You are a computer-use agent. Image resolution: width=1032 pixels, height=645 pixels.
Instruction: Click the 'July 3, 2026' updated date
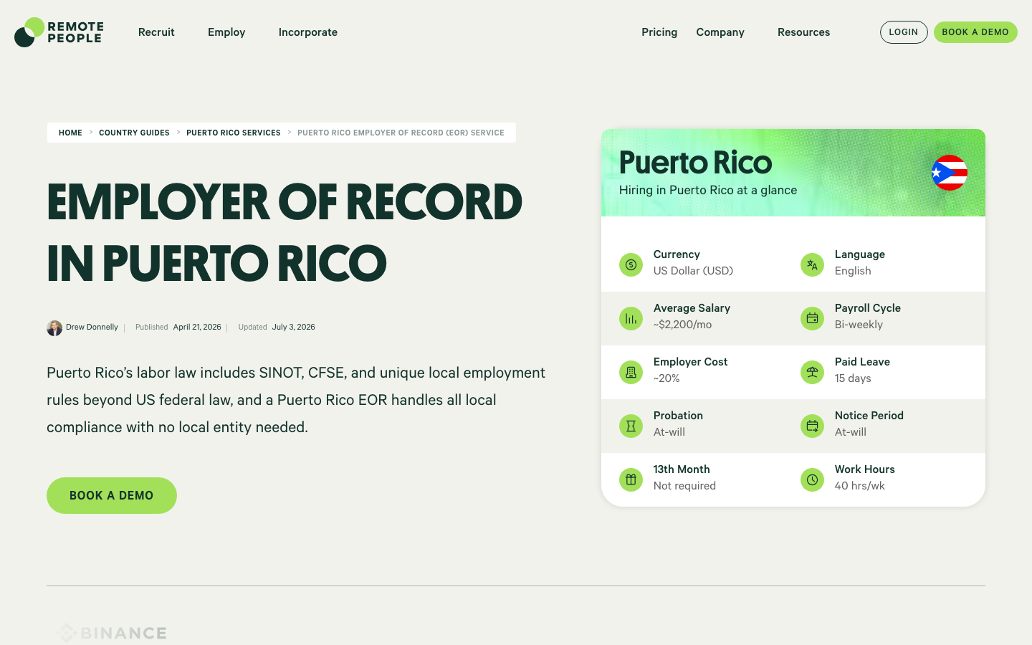coord(293,327)
